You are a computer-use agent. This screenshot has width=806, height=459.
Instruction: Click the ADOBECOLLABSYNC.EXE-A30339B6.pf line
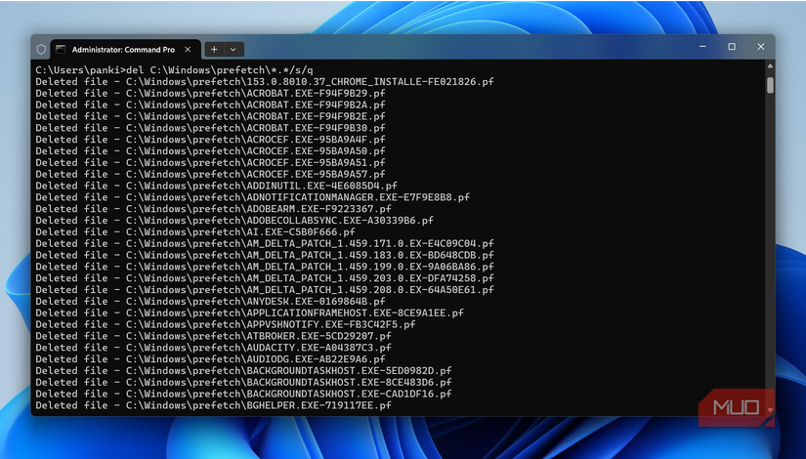[x=234, y=221]
